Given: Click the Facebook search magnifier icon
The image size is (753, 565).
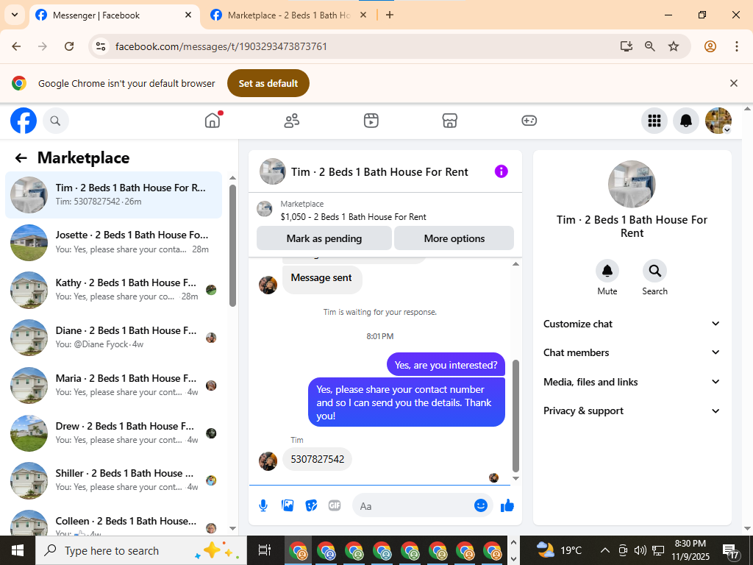Looking at the screenshot, I should click(x=56, y=121).
